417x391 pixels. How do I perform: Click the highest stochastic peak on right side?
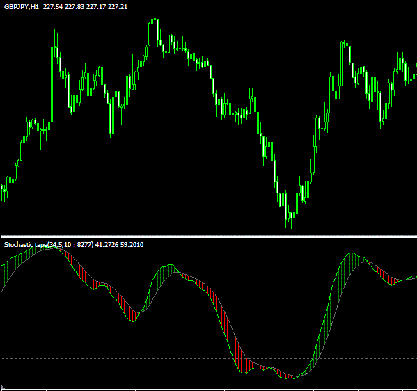(x=352, y=253)
